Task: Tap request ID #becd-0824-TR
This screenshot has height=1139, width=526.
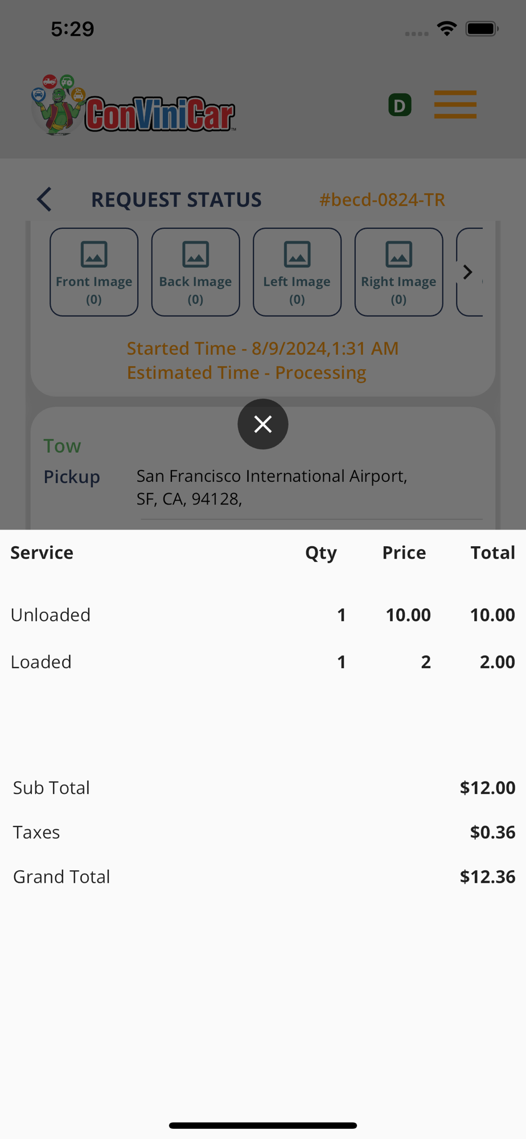Action: pyautogui.click(x=382, y=200)
